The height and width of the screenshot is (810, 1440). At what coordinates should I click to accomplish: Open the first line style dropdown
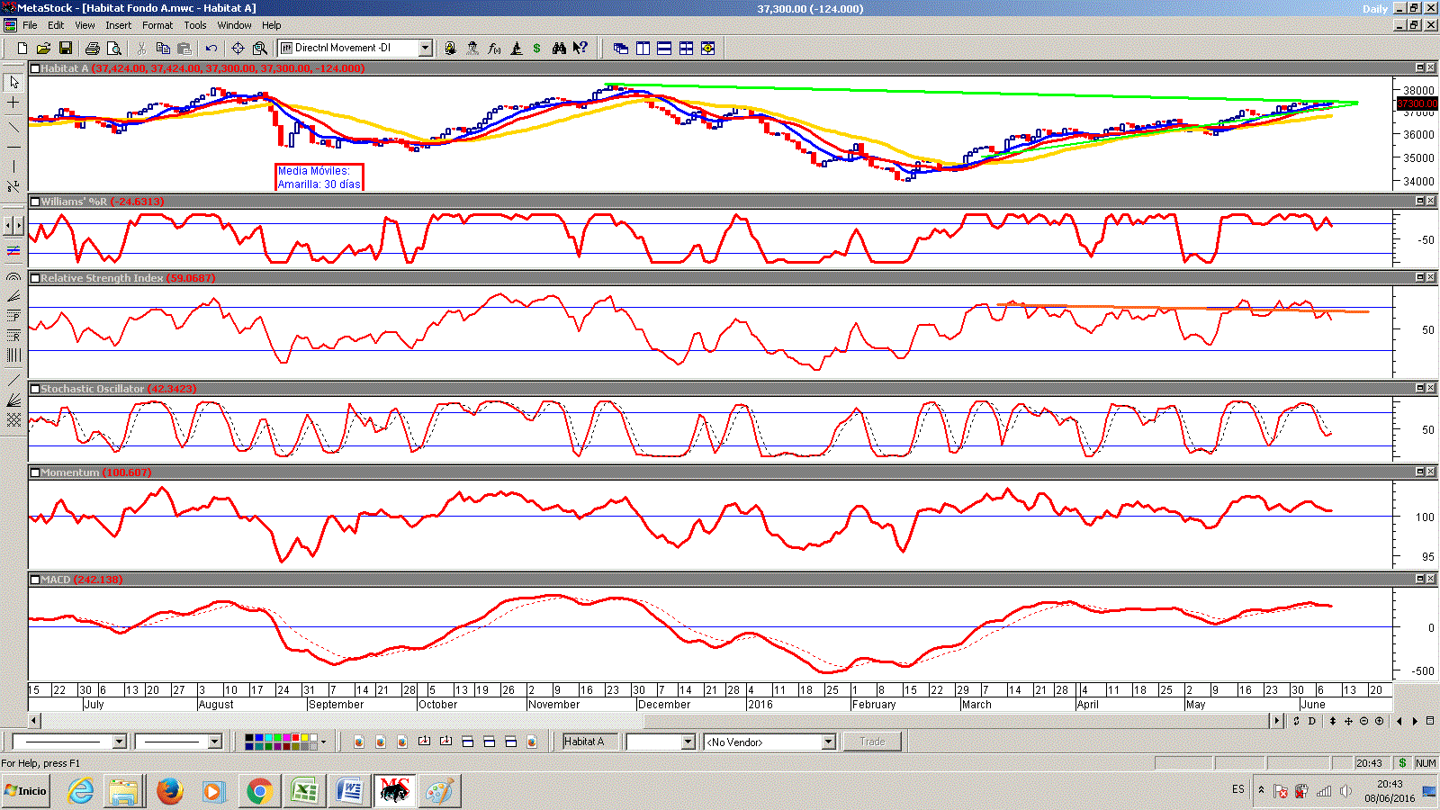click(119, 742)
